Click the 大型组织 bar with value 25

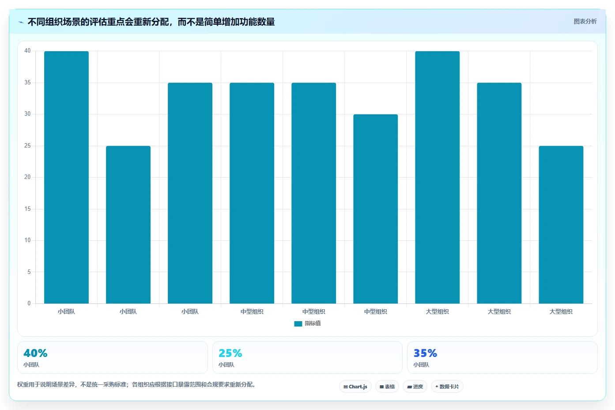[561, 224]
